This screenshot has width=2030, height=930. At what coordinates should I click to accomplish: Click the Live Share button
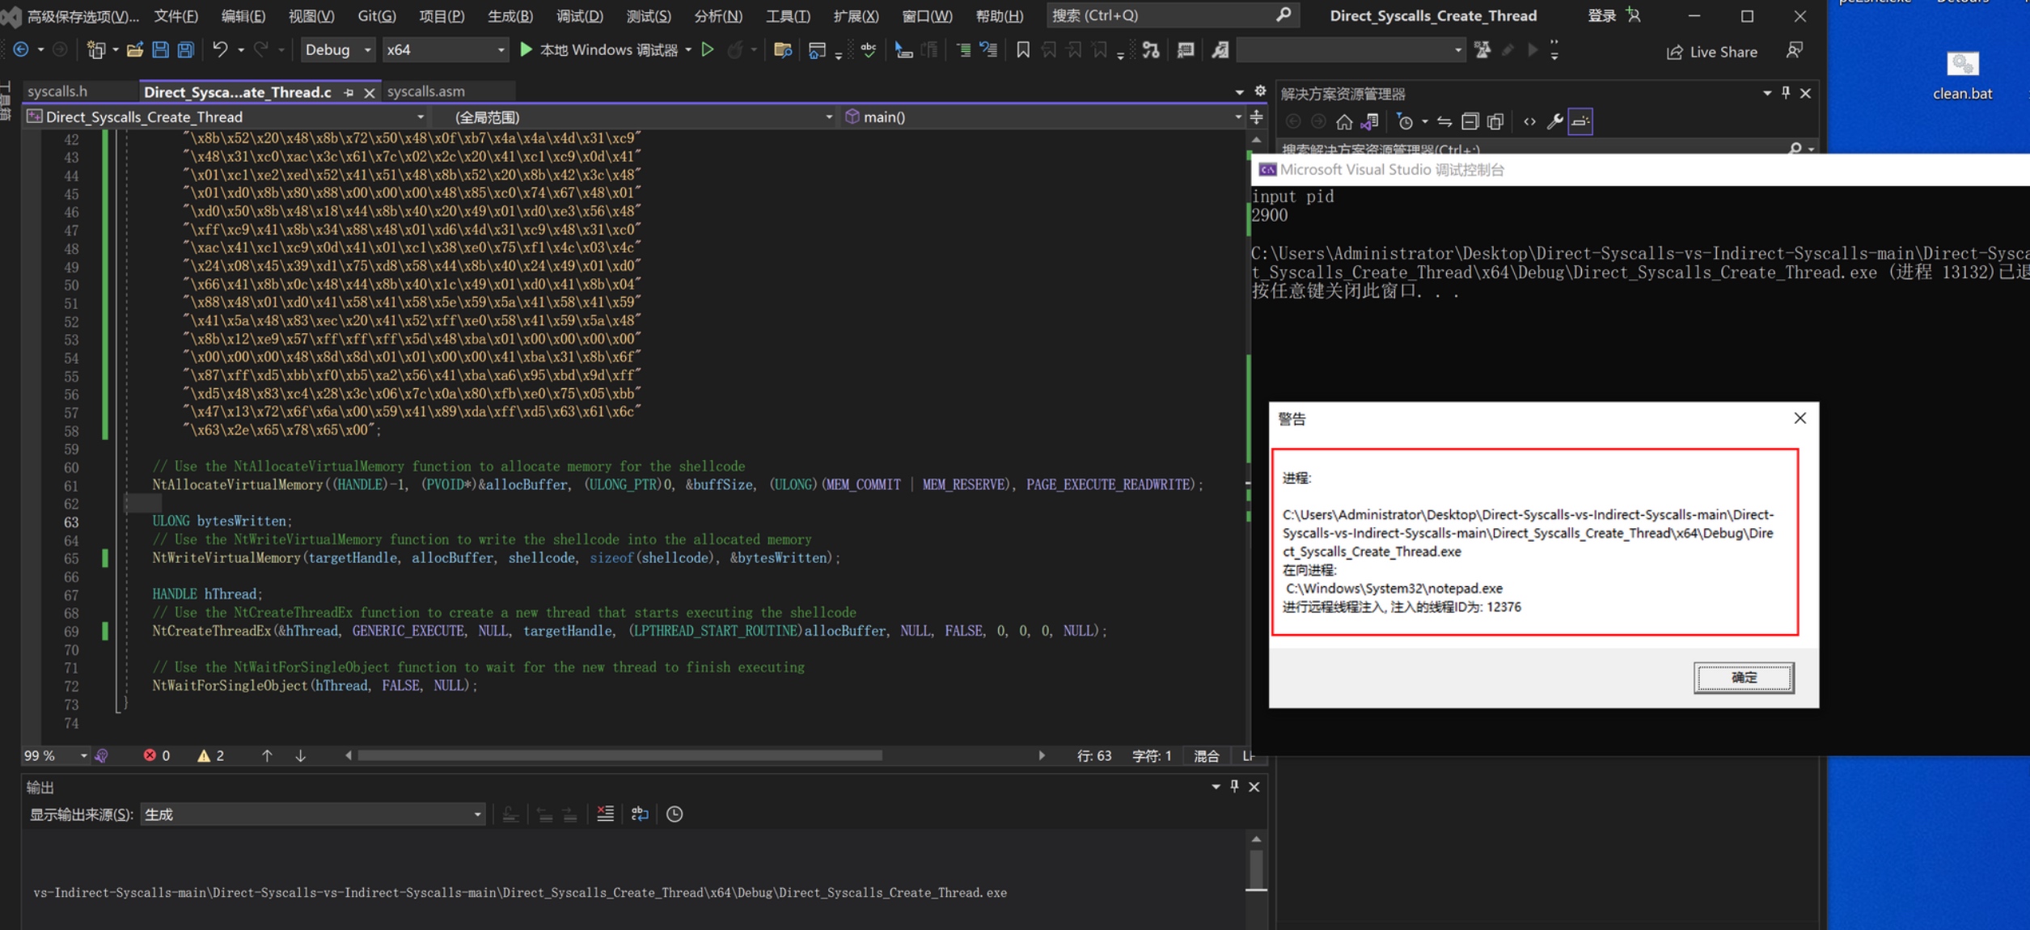click(x=1712, y=52)
